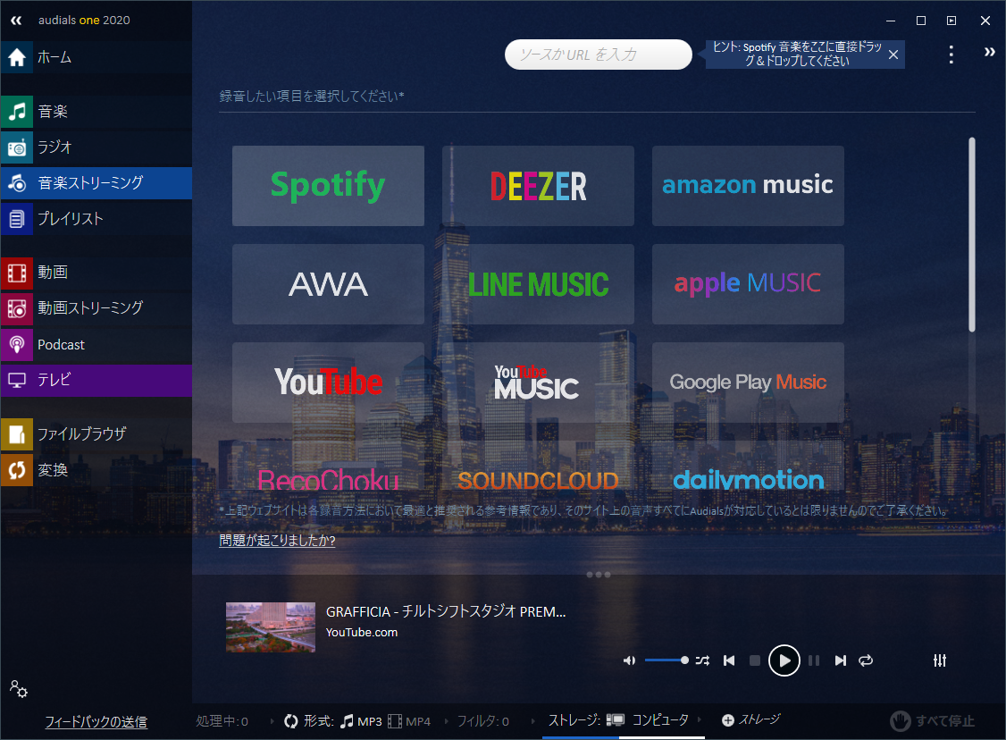Dismiss the Spotify hint tooltip
Screen dimensions: 1006x740
click(x=893, y=55)
